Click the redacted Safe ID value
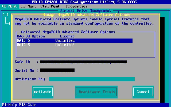This screenshot has width=171, height=107. pos(83,62)
